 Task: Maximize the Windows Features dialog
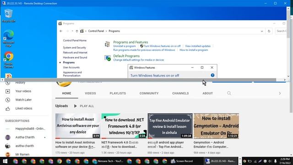pos(202,67)
